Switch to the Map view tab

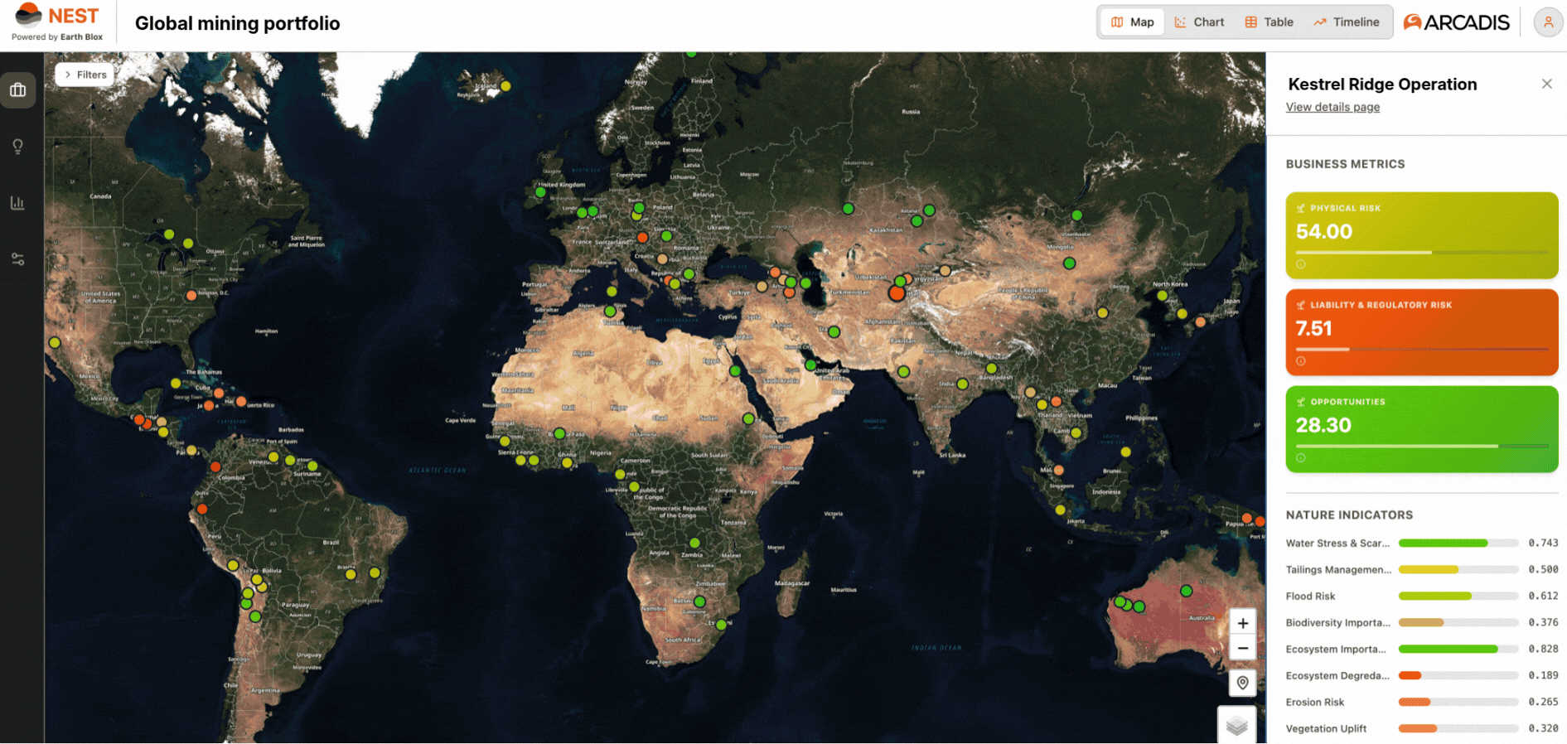(x=1132, y=22)
